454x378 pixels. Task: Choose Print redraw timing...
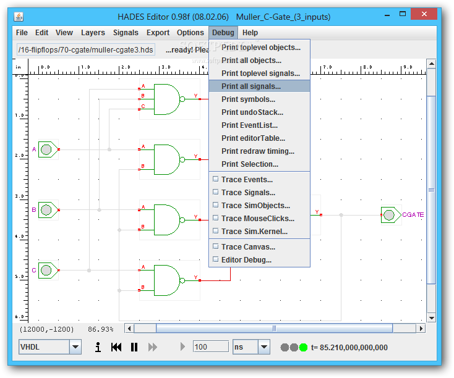coord(259,151)
